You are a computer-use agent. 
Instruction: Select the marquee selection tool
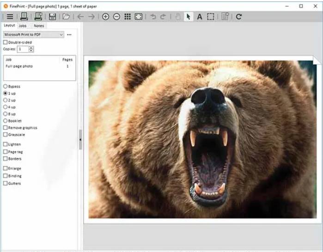(211, 17)
